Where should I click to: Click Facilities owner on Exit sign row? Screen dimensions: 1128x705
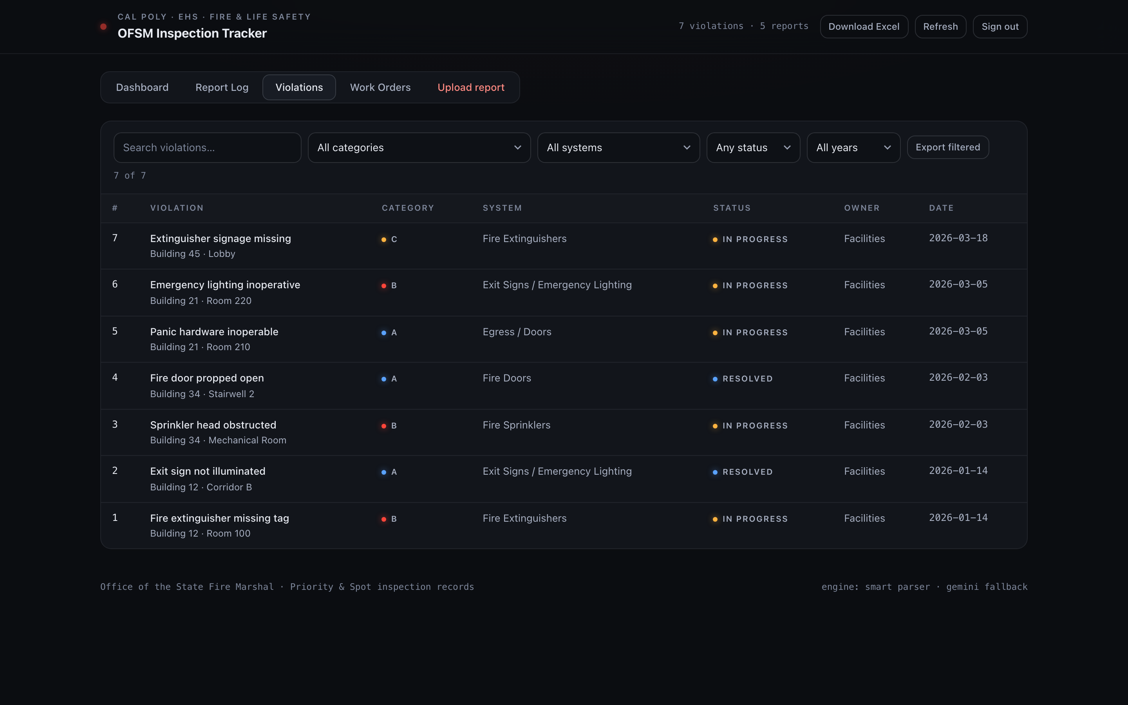pyautogui.click(x=864, y=472)
